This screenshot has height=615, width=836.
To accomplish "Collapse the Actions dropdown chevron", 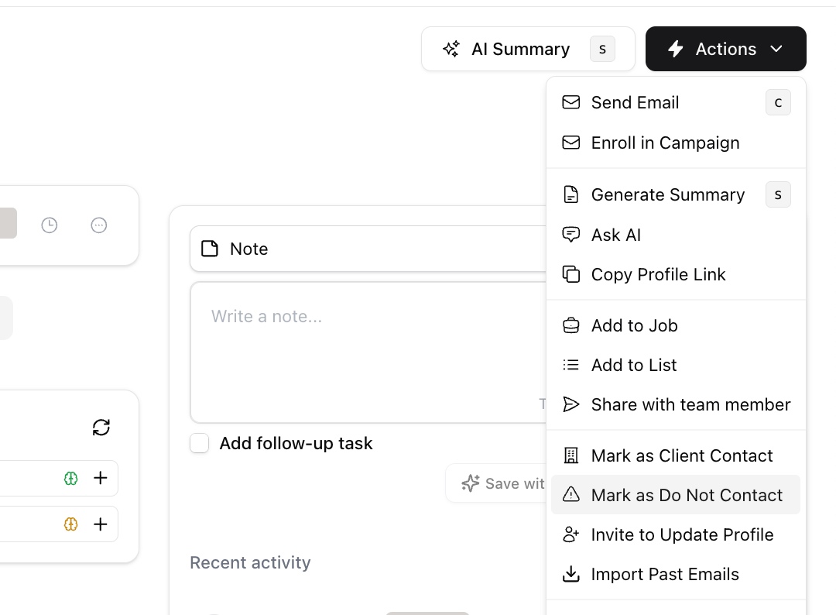I will [776, 49].
